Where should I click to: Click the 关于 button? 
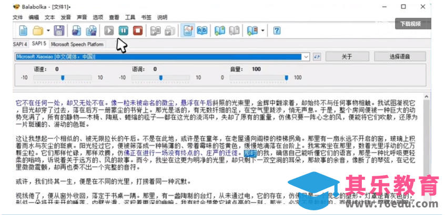347,57
